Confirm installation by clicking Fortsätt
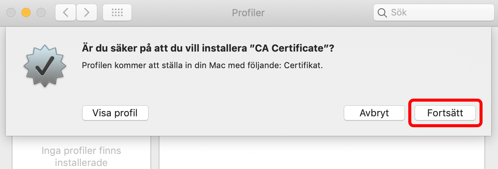 (445, 113)
